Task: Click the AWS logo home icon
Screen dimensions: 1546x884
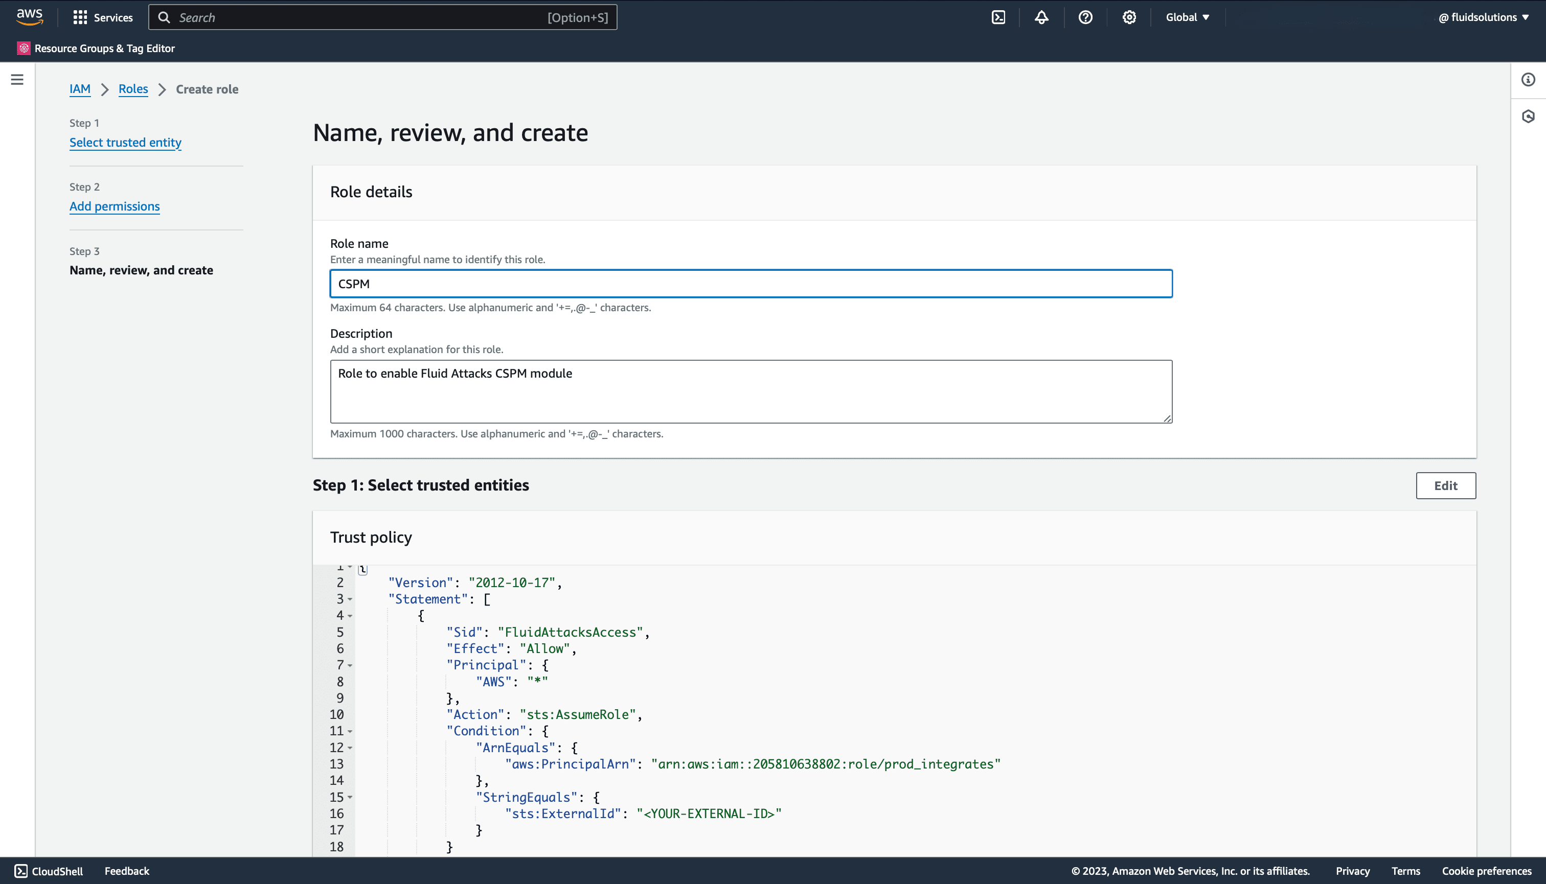Action: [29, 17]
